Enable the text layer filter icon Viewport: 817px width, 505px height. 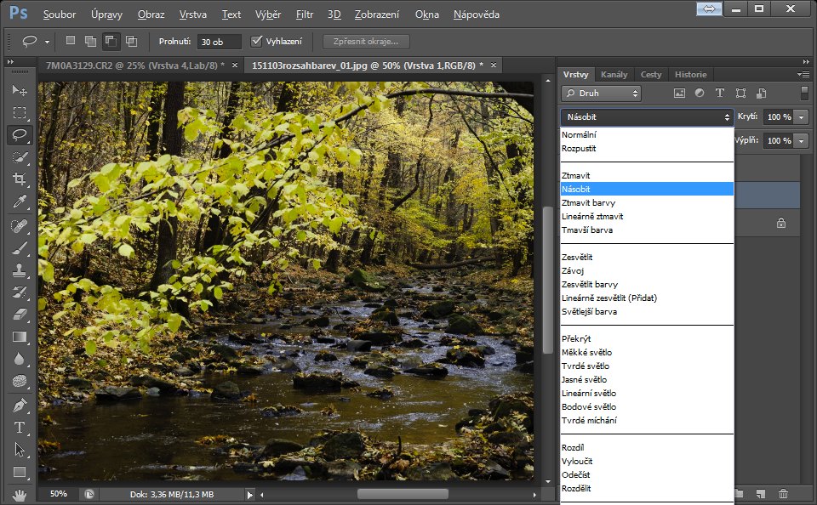720,94
